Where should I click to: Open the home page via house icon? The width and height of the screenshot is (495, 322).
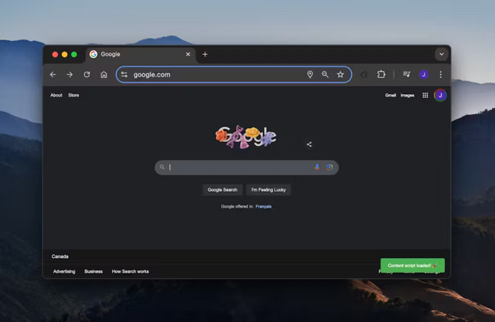[x=104, y=75]
